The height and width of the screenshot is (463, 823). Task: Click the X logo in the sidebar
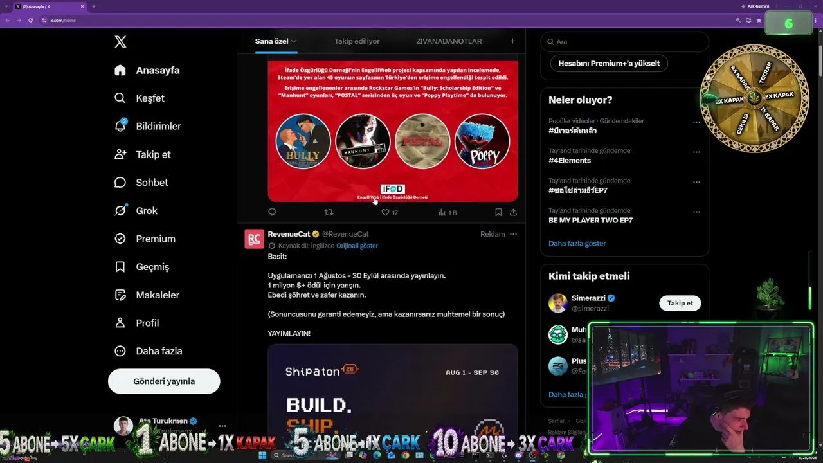[120, 42]
